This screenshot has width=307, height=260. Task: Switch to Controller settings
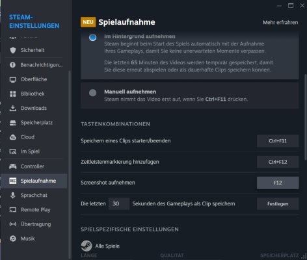[34, 166]
